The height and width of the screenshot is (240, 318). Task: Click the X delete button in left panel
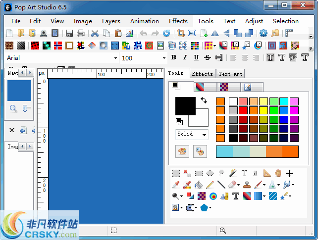[x=12, y=130]
